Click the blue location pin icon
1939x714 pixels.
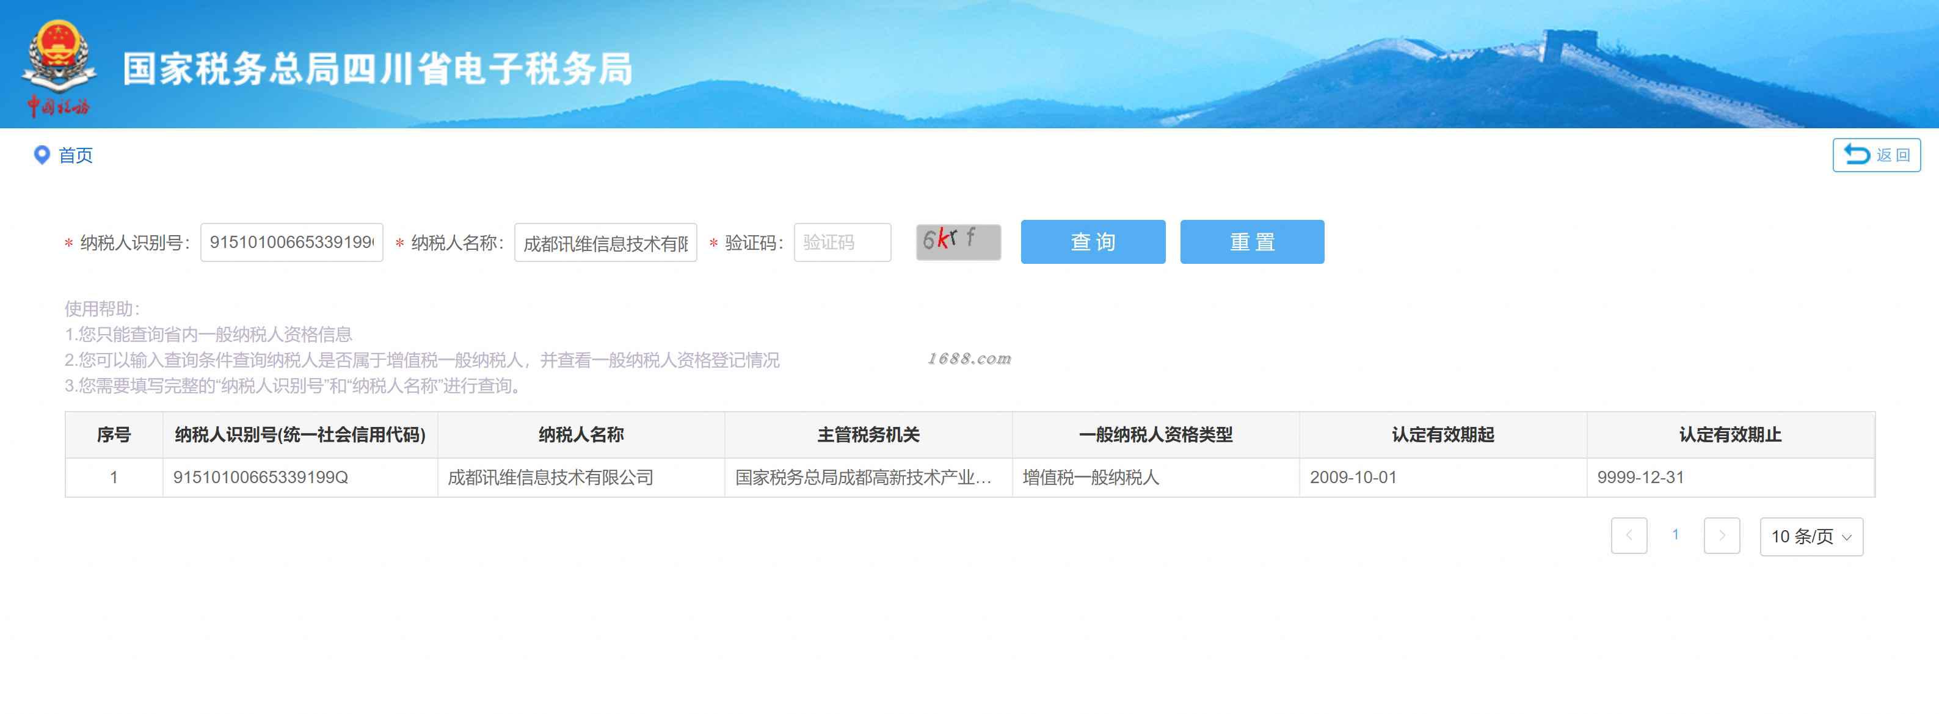coord(42,155)
